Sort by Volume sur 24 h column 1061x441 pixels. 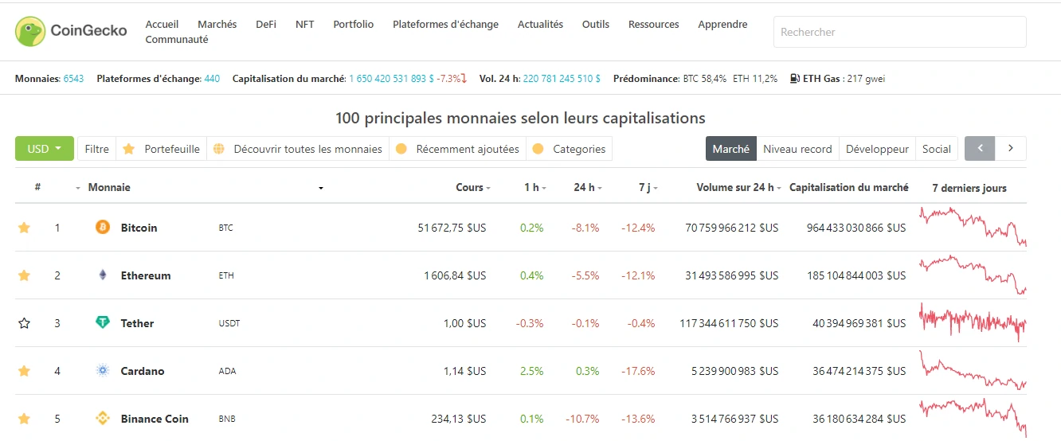[738, 188]
